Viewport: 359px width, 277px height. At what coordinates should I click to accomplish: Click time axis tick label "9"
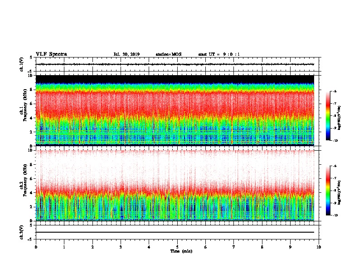[290, 247]
